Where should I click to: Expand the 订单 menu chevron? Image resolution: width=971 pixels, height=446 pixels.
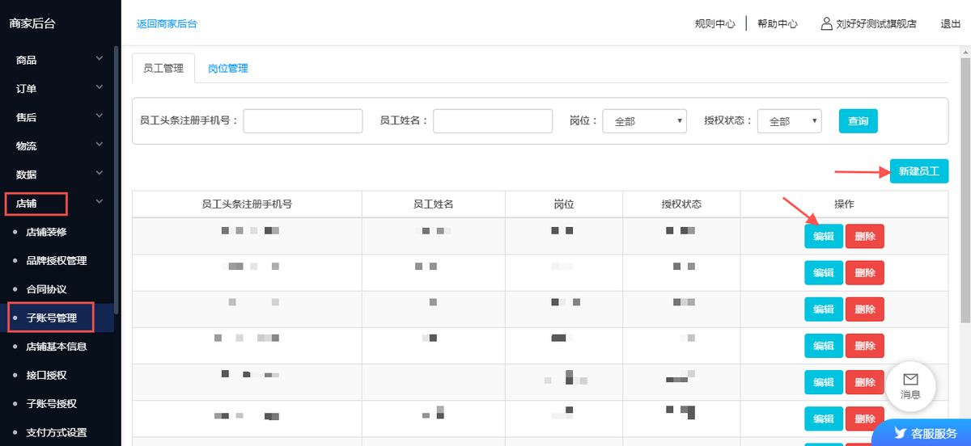(100, 87)
